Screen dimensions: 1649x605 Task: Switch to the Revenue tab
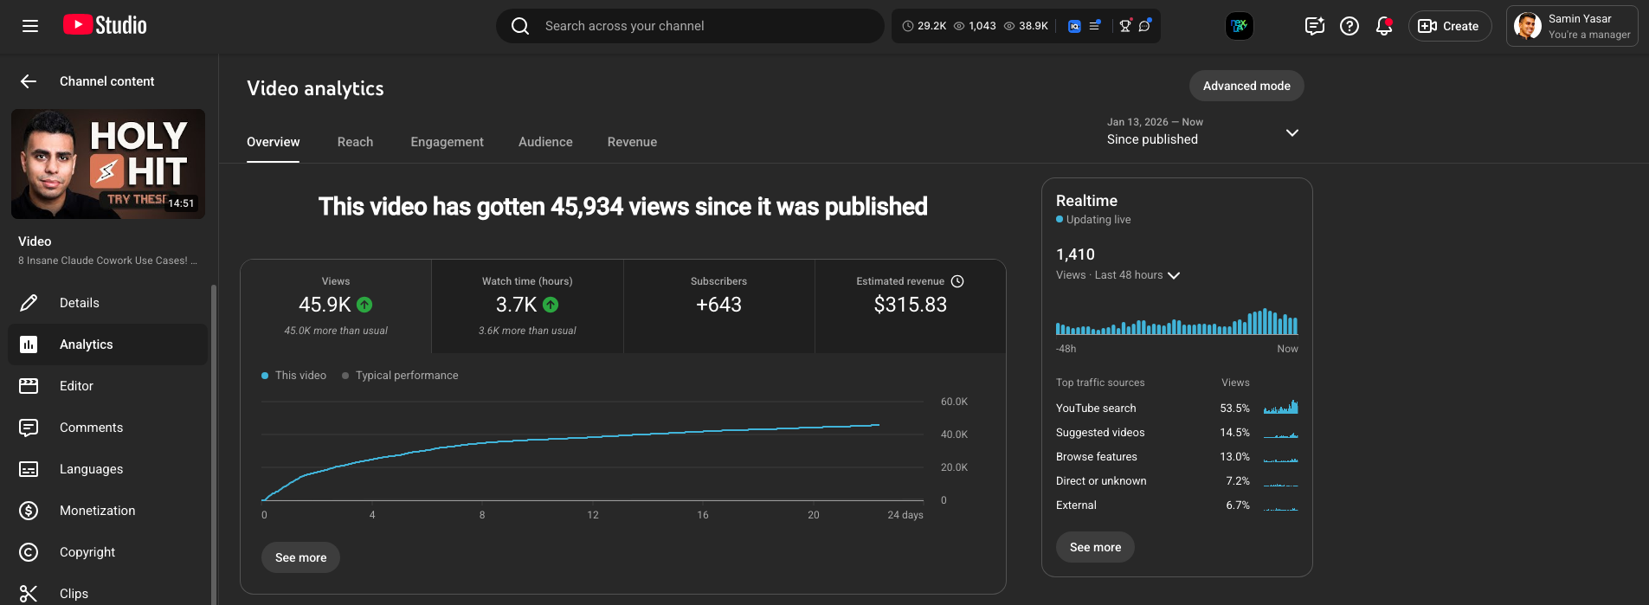coord(632,142)
